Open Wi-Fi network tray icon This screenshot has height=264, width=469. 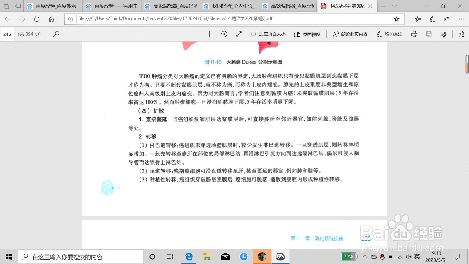click(x=400, y=257)
